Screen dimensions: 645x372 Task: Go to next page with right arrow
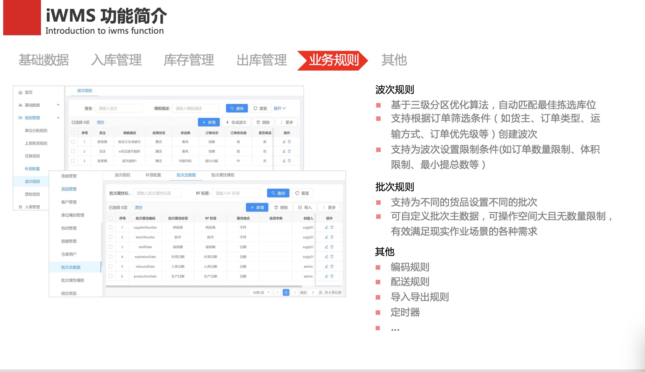click(295, 293)
